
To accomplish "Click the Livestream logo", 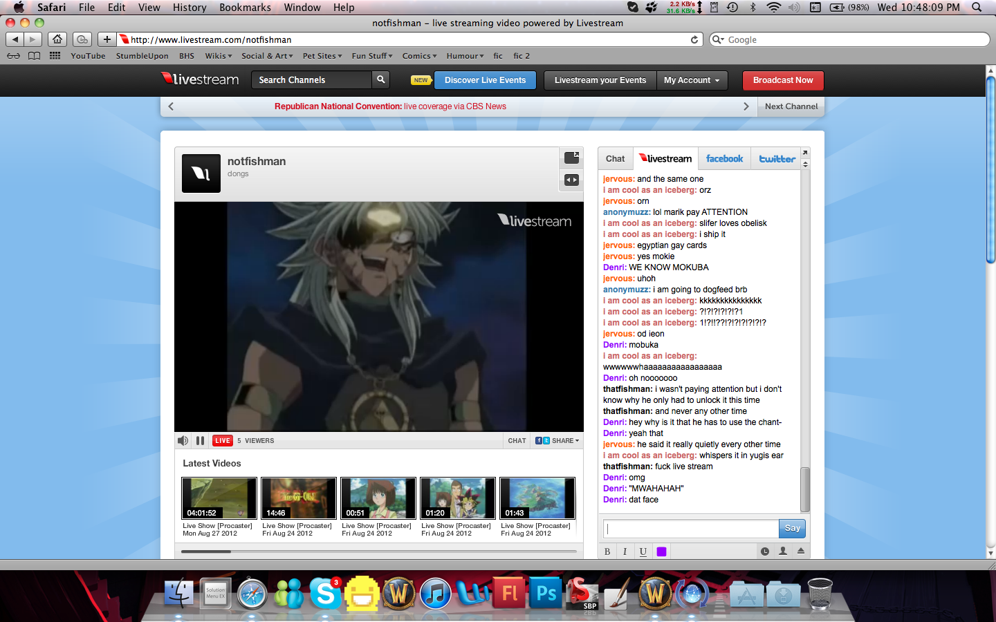I will tap(200, 79).
